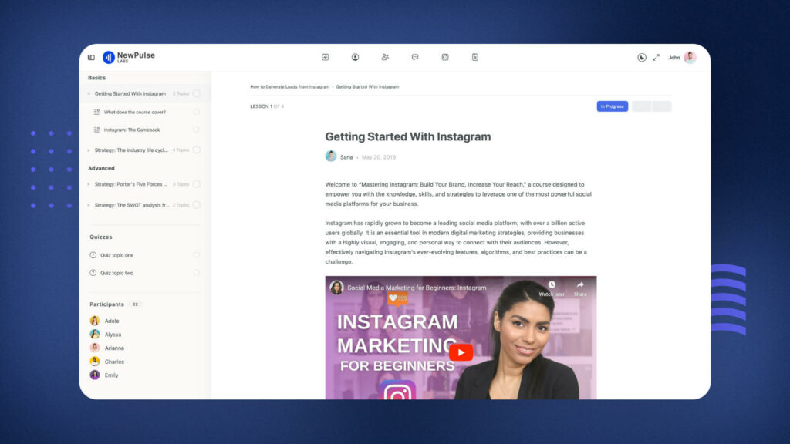
Task: Open the chat messages icon
Action: pos(415,57)
